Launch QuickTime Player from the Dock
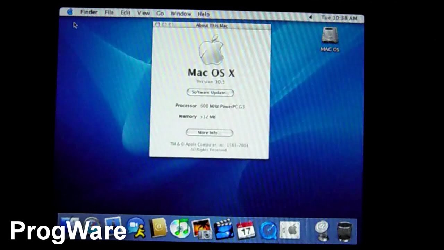The height and width of the screenshot is (250, 444). [x=268, y=230]
